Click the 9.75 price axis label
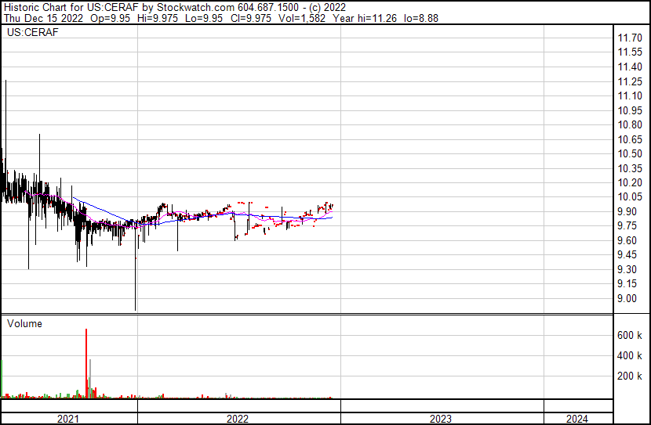 pyautogui.click(x=627, y=226)
